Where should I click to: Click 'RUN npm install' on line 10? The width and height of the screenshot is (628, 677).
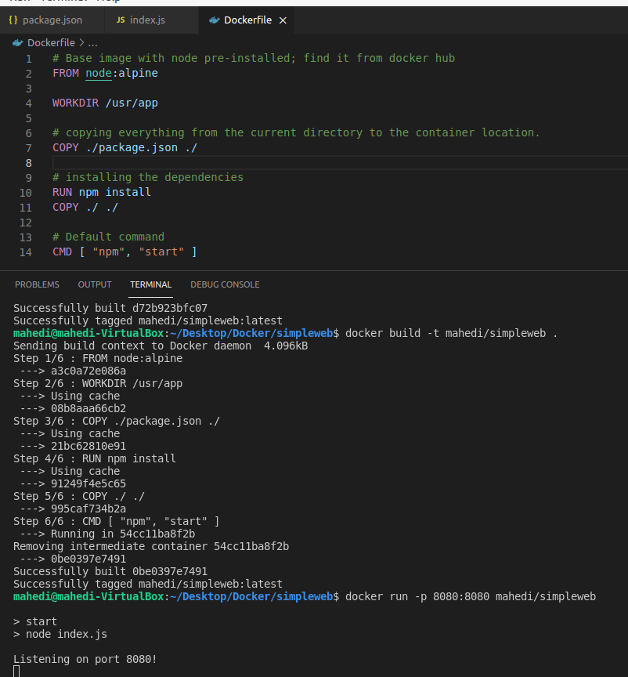tap(102, 192)
